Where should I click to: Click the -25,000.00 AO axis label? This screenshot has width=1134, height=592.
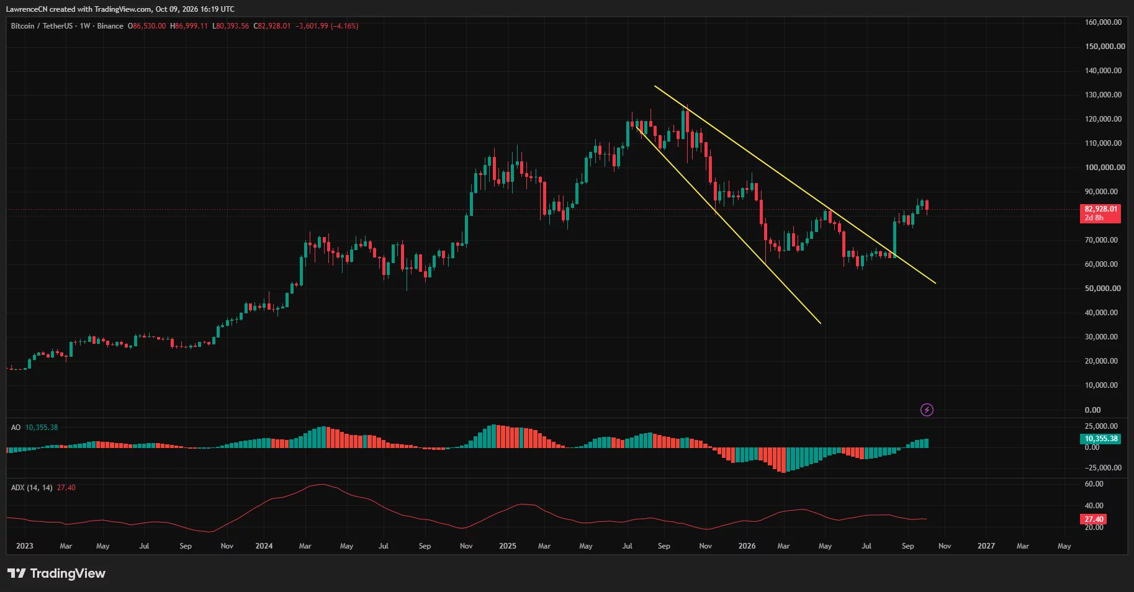coord(1103,468)
